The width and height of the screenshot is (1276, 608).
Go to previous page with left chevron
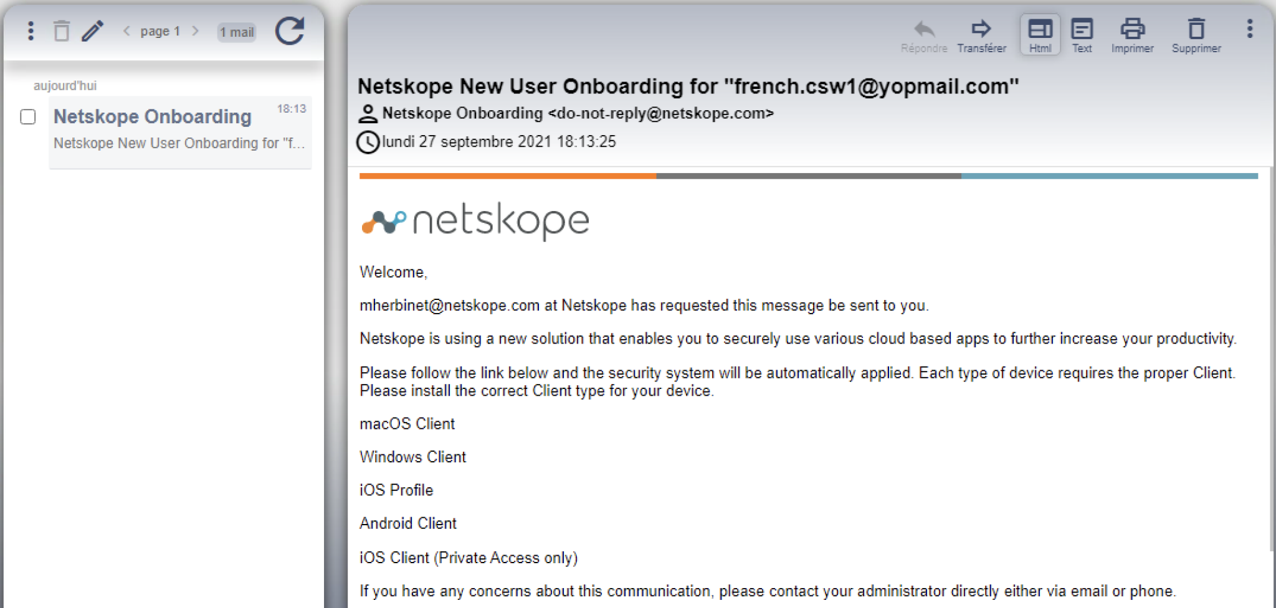pos(126,31)
